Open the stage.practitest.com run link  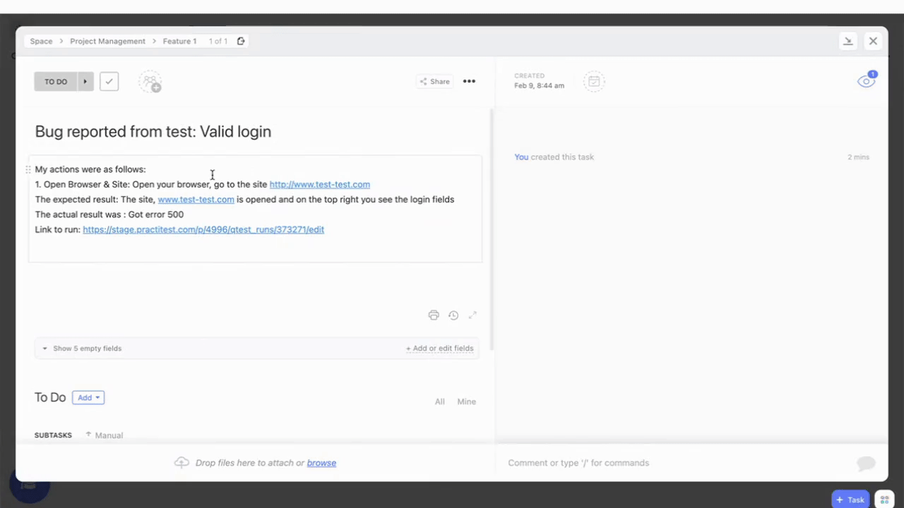pos(203,229)
